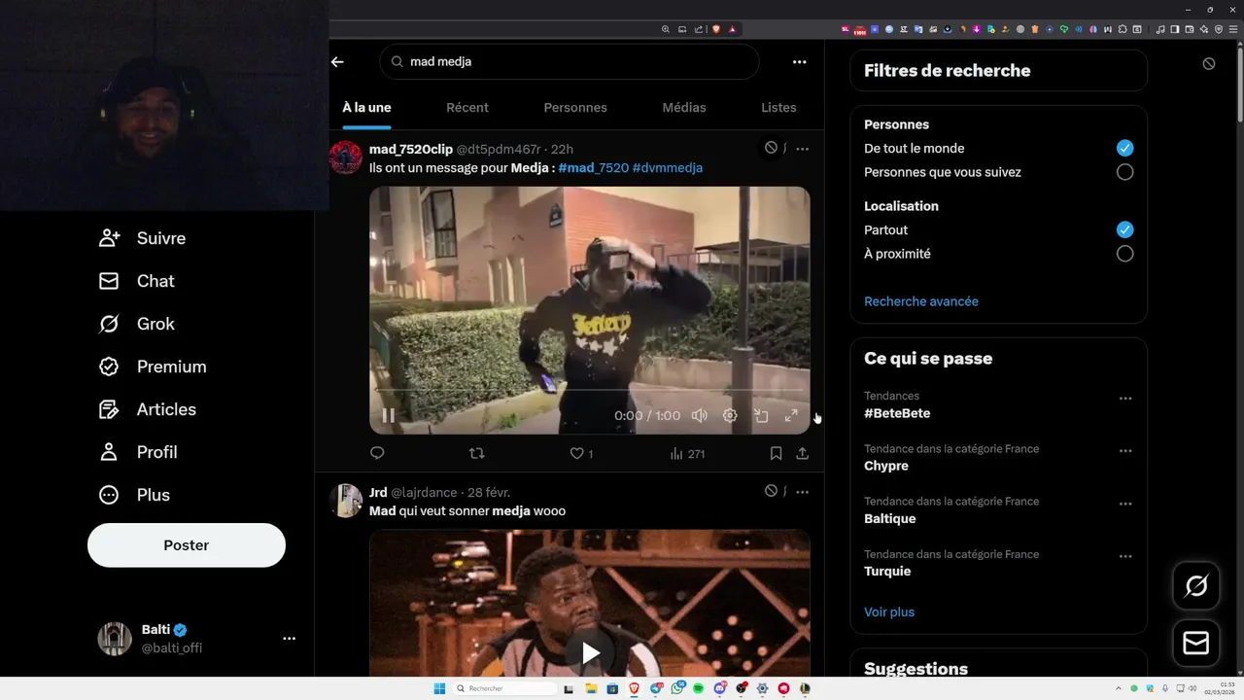The image size is (1244, 700).
Task: Pause the mad_7520clip video
Action: (388, 416)
